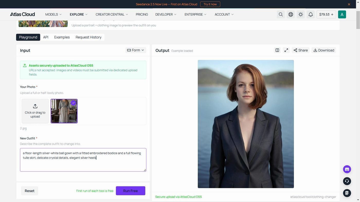Open the account avatar "A"
Viewport: 360px width, 202px height.
pyautogui.click(x=342, y=14)
